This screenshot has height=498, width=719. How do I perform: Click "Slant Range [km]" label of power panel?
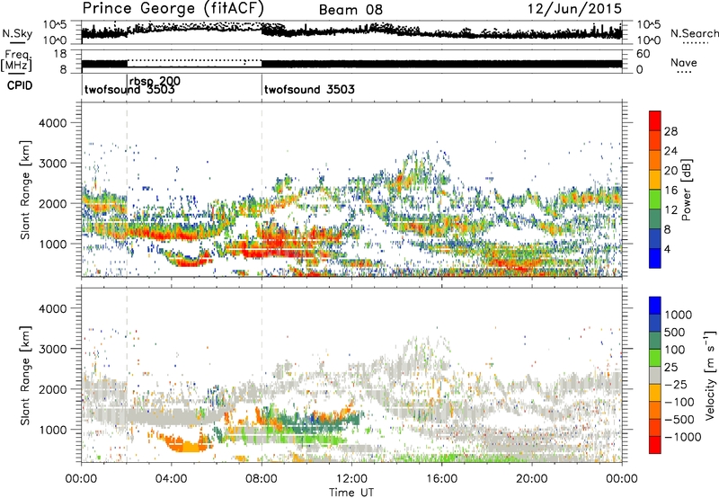[25, 190]
